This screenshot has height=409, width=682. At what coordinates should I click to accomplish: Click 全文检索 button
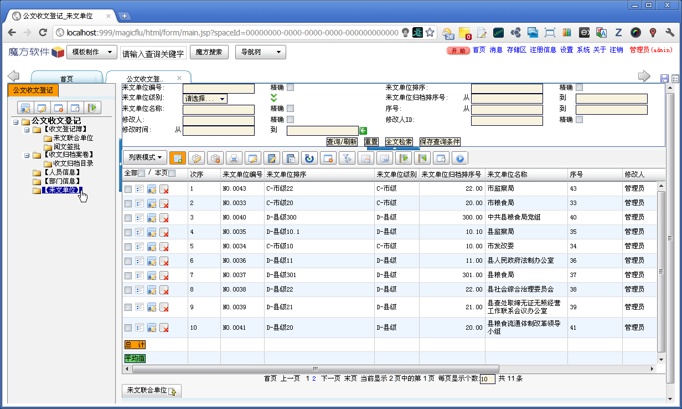[399, 142]
